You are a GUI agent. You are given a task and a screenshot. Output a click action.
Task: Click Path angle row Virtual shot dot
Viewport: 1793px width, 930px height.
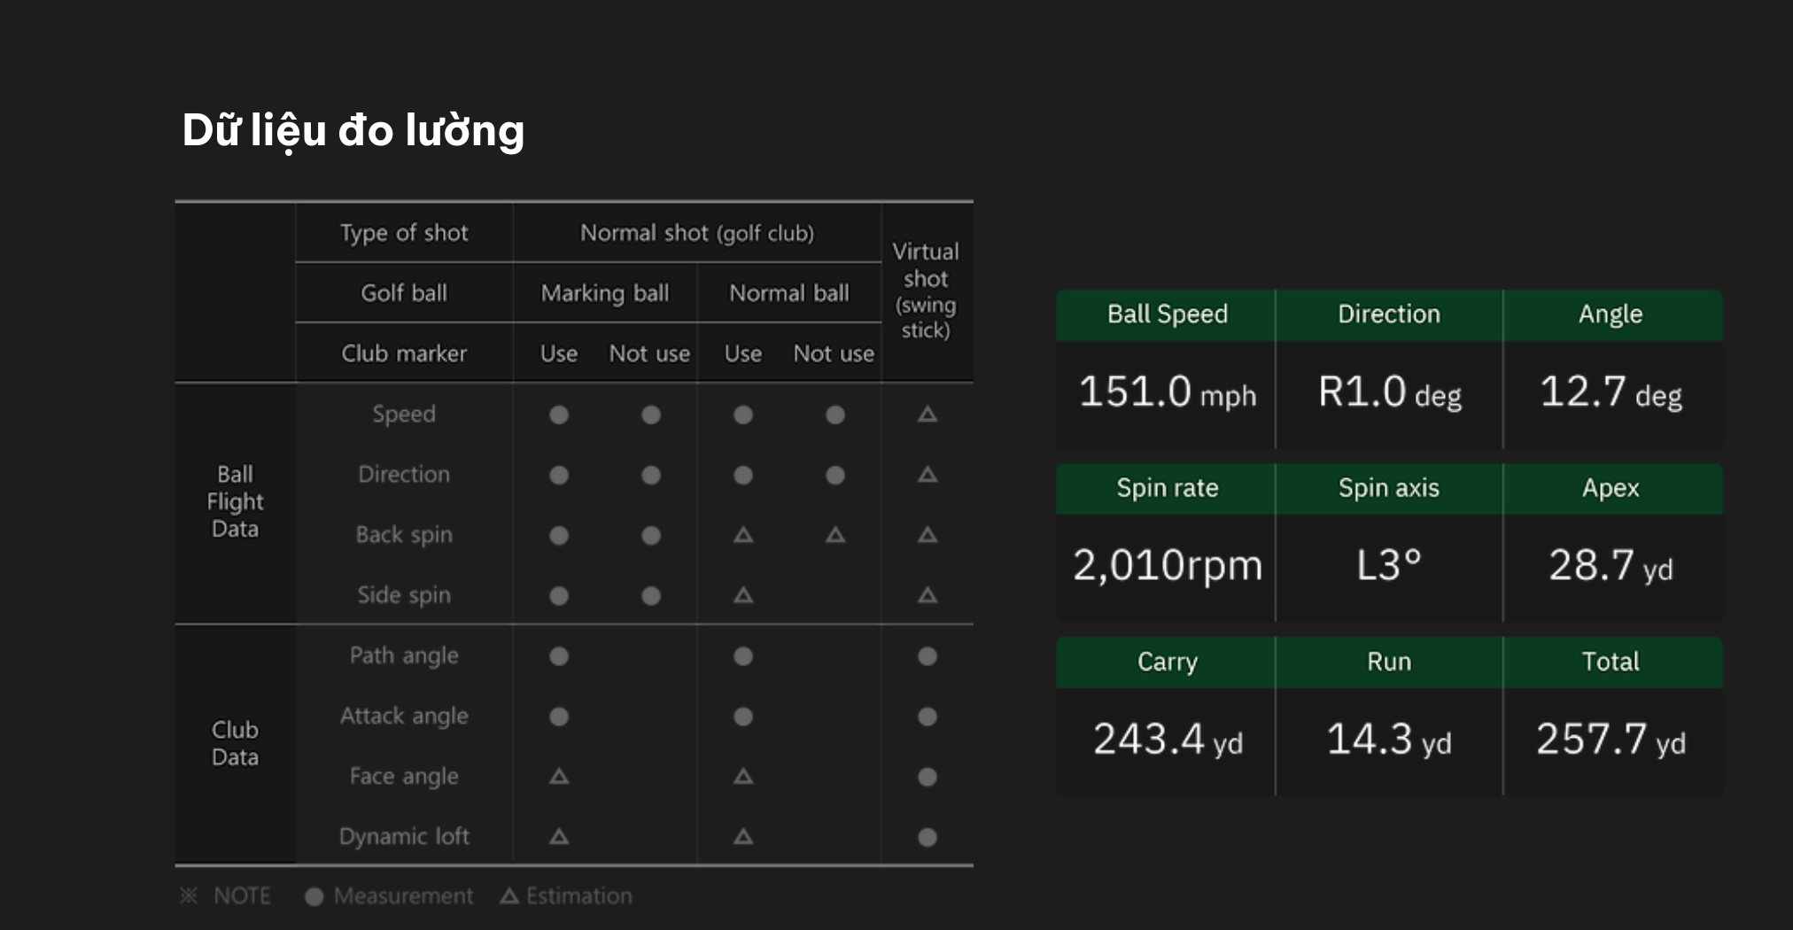tap(928, 656)
